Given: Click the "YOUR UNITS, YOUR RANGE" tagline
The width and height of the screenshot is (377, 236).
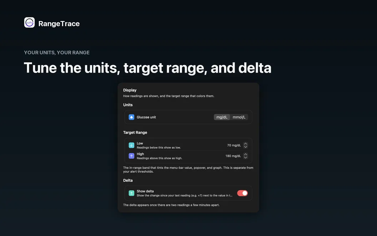Looking at the screenshot, I should [x=57, y=53].
